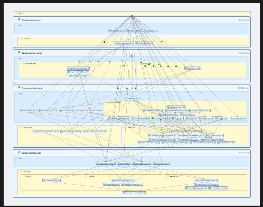This screenshot has width=263, height=207.
Task: Select the LayoutInvariantChecker node
Action: [x=78, y=68]
